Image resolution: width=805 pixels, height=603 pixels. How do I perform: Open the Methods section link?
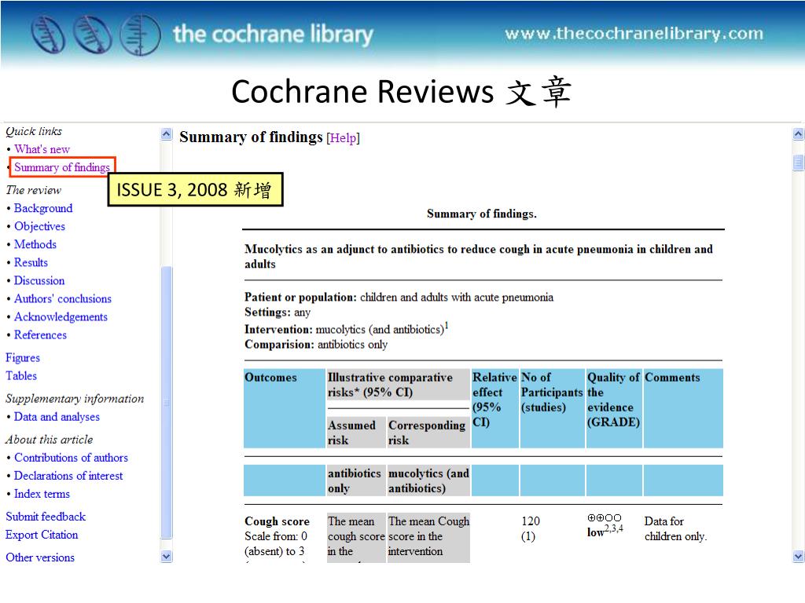[35, 244]
